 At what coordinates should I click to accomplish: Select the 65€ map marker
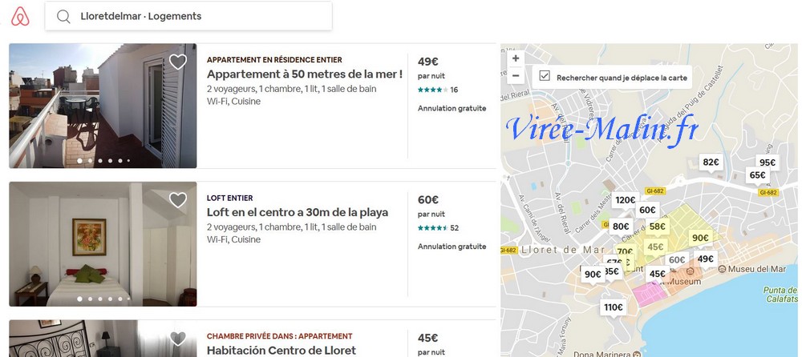758,175
